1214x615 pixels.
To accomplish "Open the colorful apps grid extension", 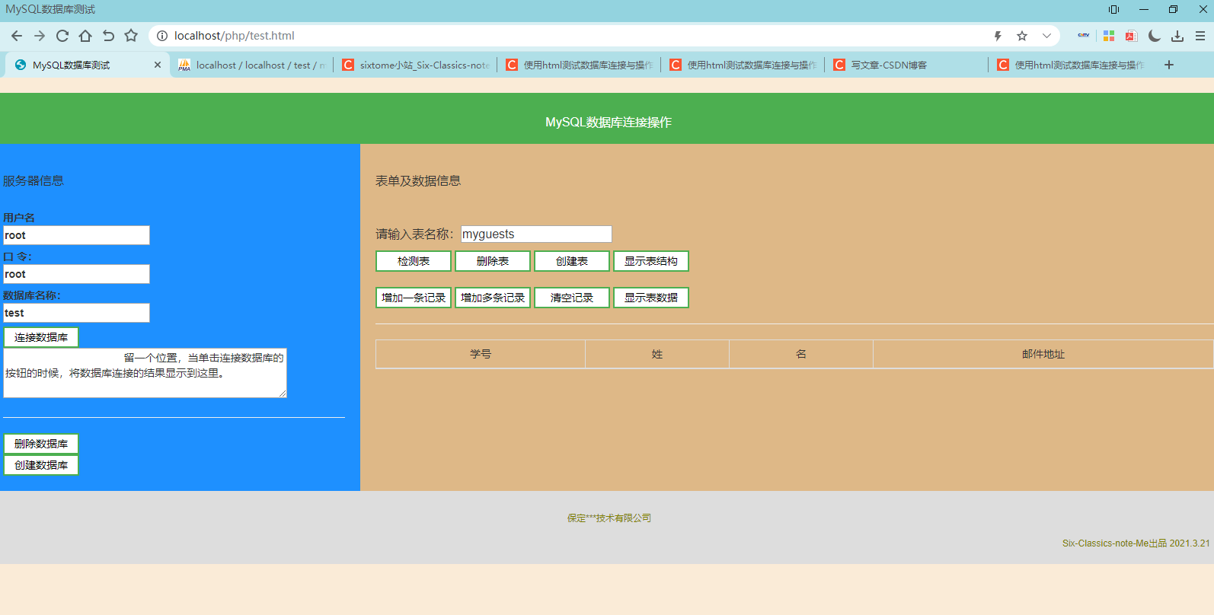I will [1109, 36].
